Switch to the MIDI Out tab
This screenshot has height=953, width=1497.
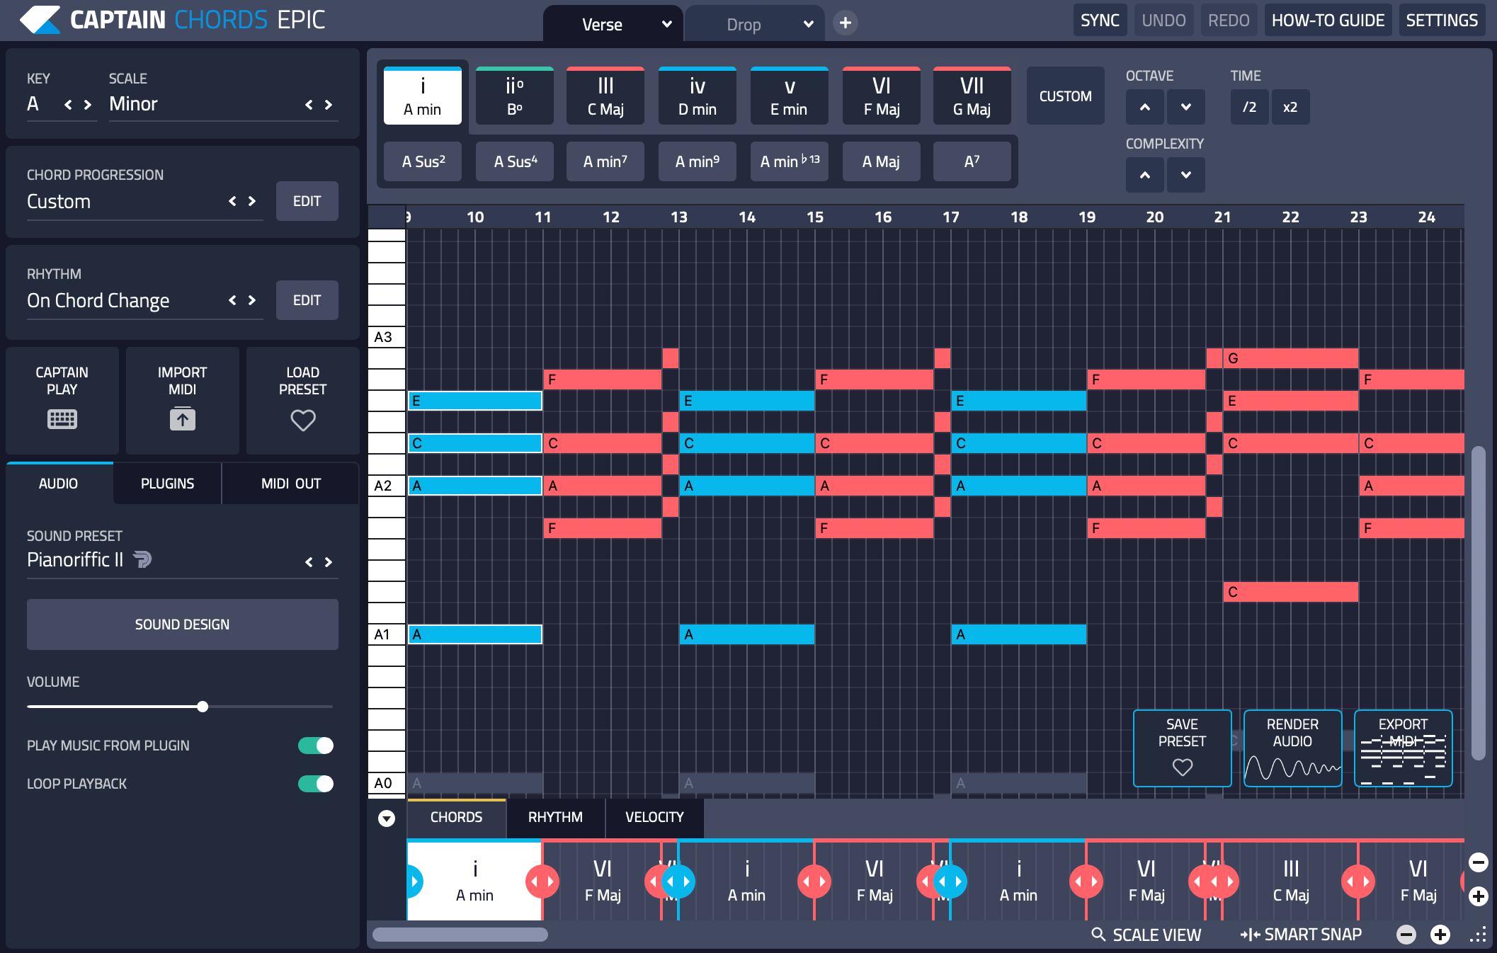pos(291,484)
